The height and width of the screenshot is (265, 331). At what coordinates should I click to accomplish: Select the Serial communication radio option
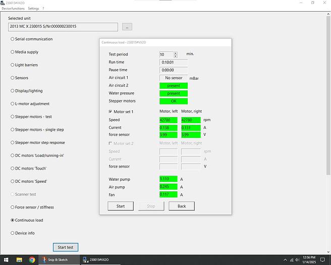(x=13, y=39)
